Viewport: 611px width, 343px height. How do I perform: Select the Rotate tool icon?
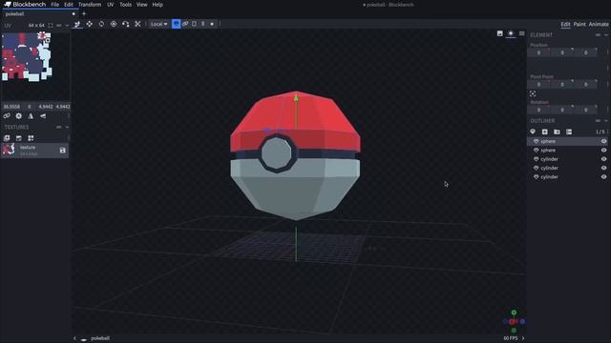(x=101, y=24)
